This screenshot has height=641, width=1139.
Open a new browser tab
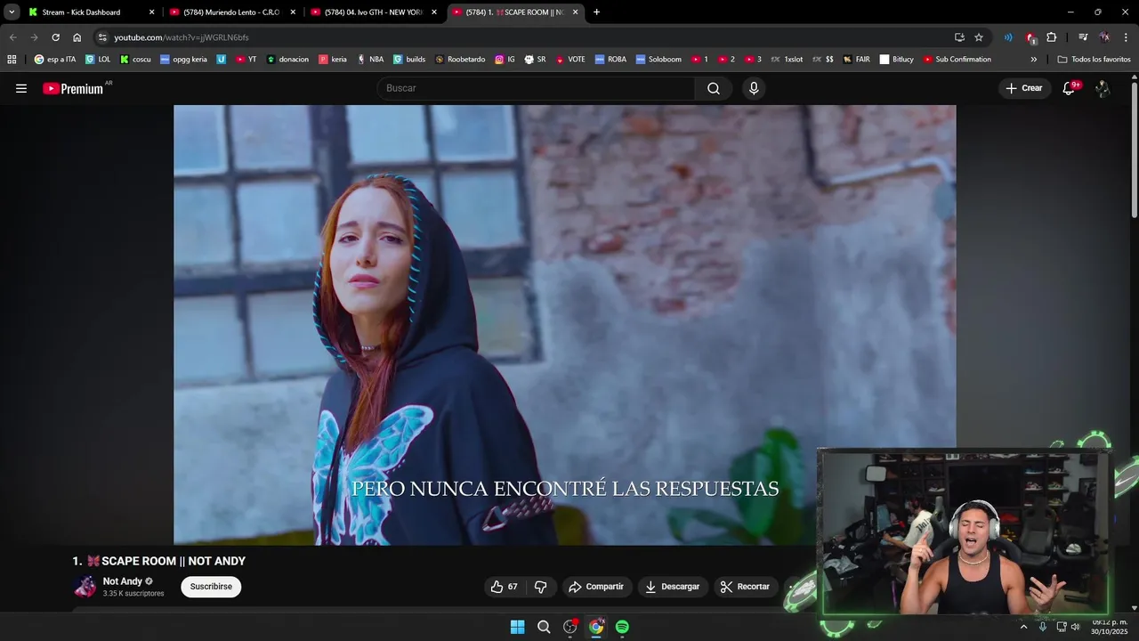pyautogui.click(x=596, y=12)
